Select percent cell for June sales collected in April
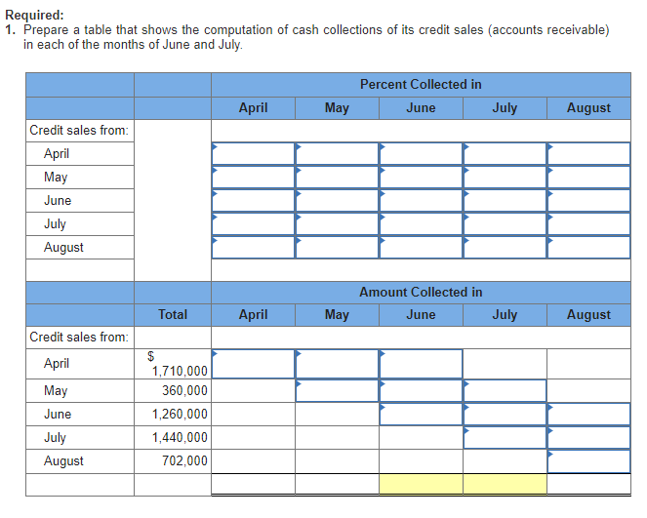647x518 pixels. point(254,201)
